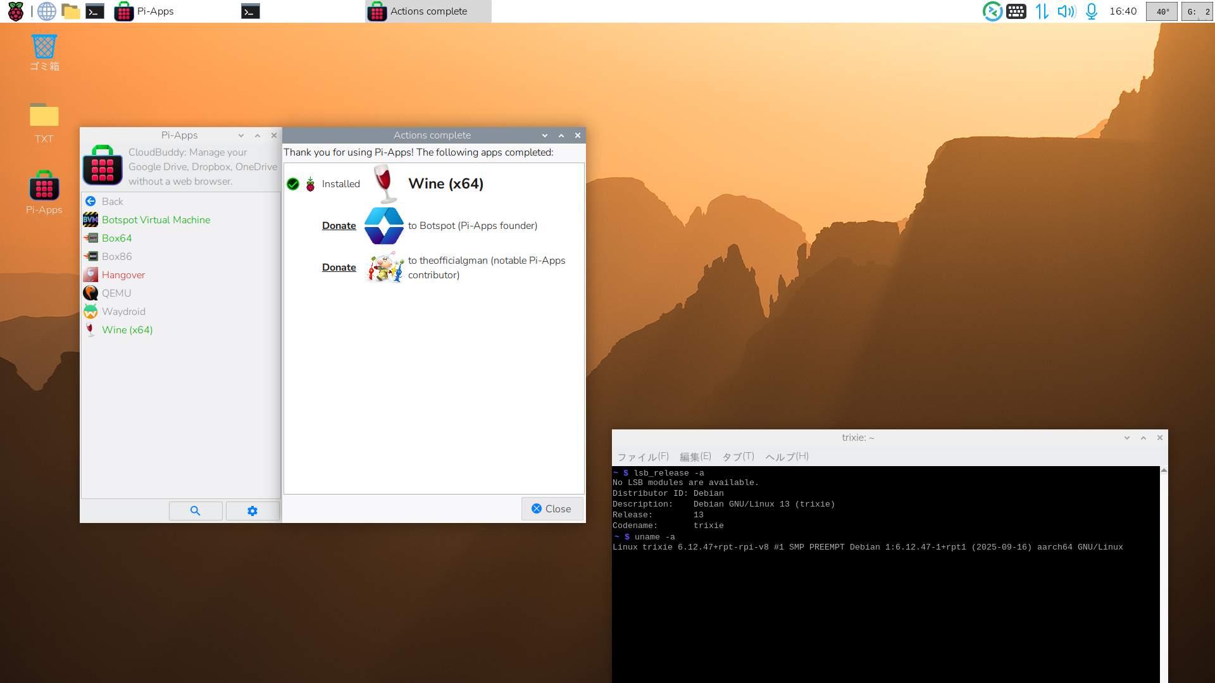Click the volume speaker icon in the tray
The width and height of the screenshot is (1215, 683).
1066,11
